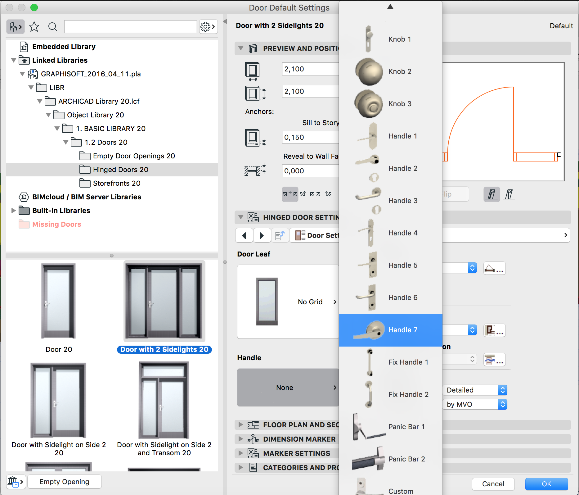This screenshot has height=495, width=579.
Task: Toggle the second door opening orientation button
Action: point(509,194)
